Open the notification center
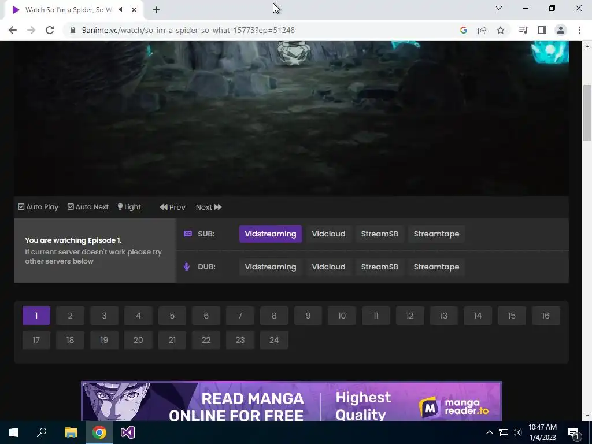The width and height of the screenshot is (592, 444). (574, 432)
